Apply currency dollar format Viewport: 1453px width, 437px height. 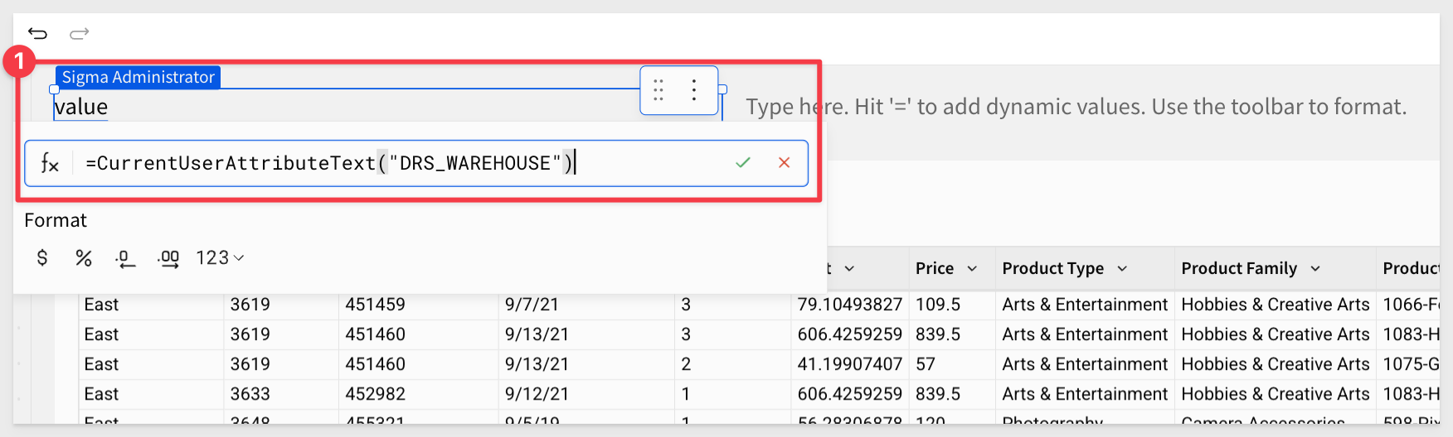tap(42, 258)
